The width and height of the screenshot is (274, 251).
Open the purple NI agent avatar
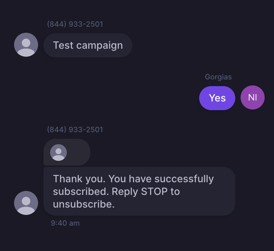[253, 97]
